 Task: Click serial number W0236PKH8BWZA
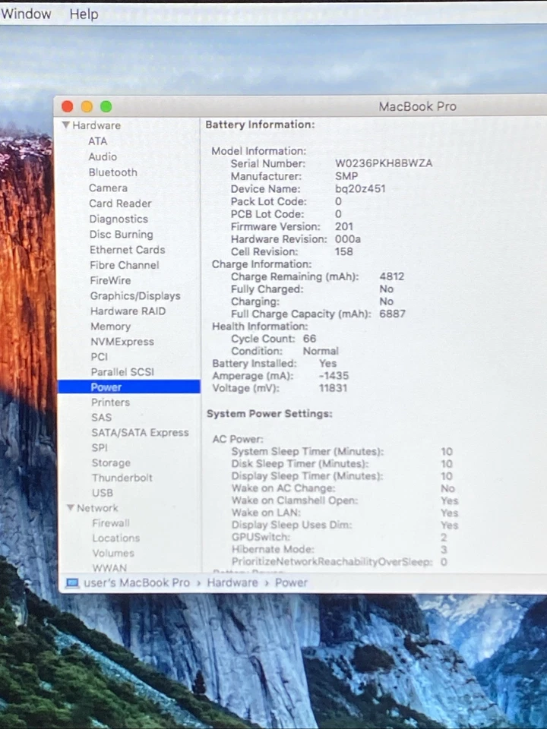pyautogui.click(x=384, y=163)
